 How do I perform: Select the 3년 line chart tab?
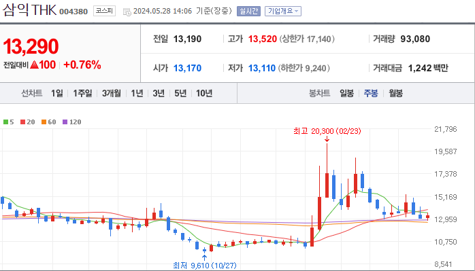point(159,94)
